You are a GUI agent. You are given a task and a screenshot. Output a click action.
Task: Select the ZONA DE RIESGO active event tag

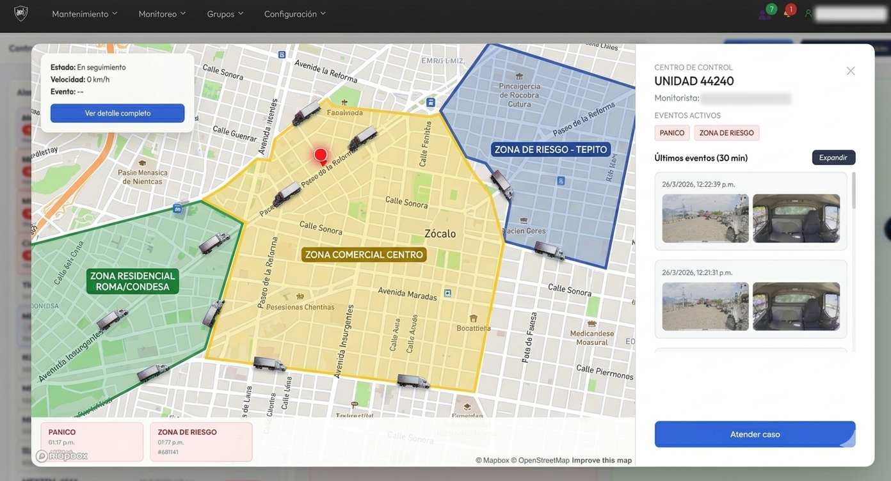[726, 133]
